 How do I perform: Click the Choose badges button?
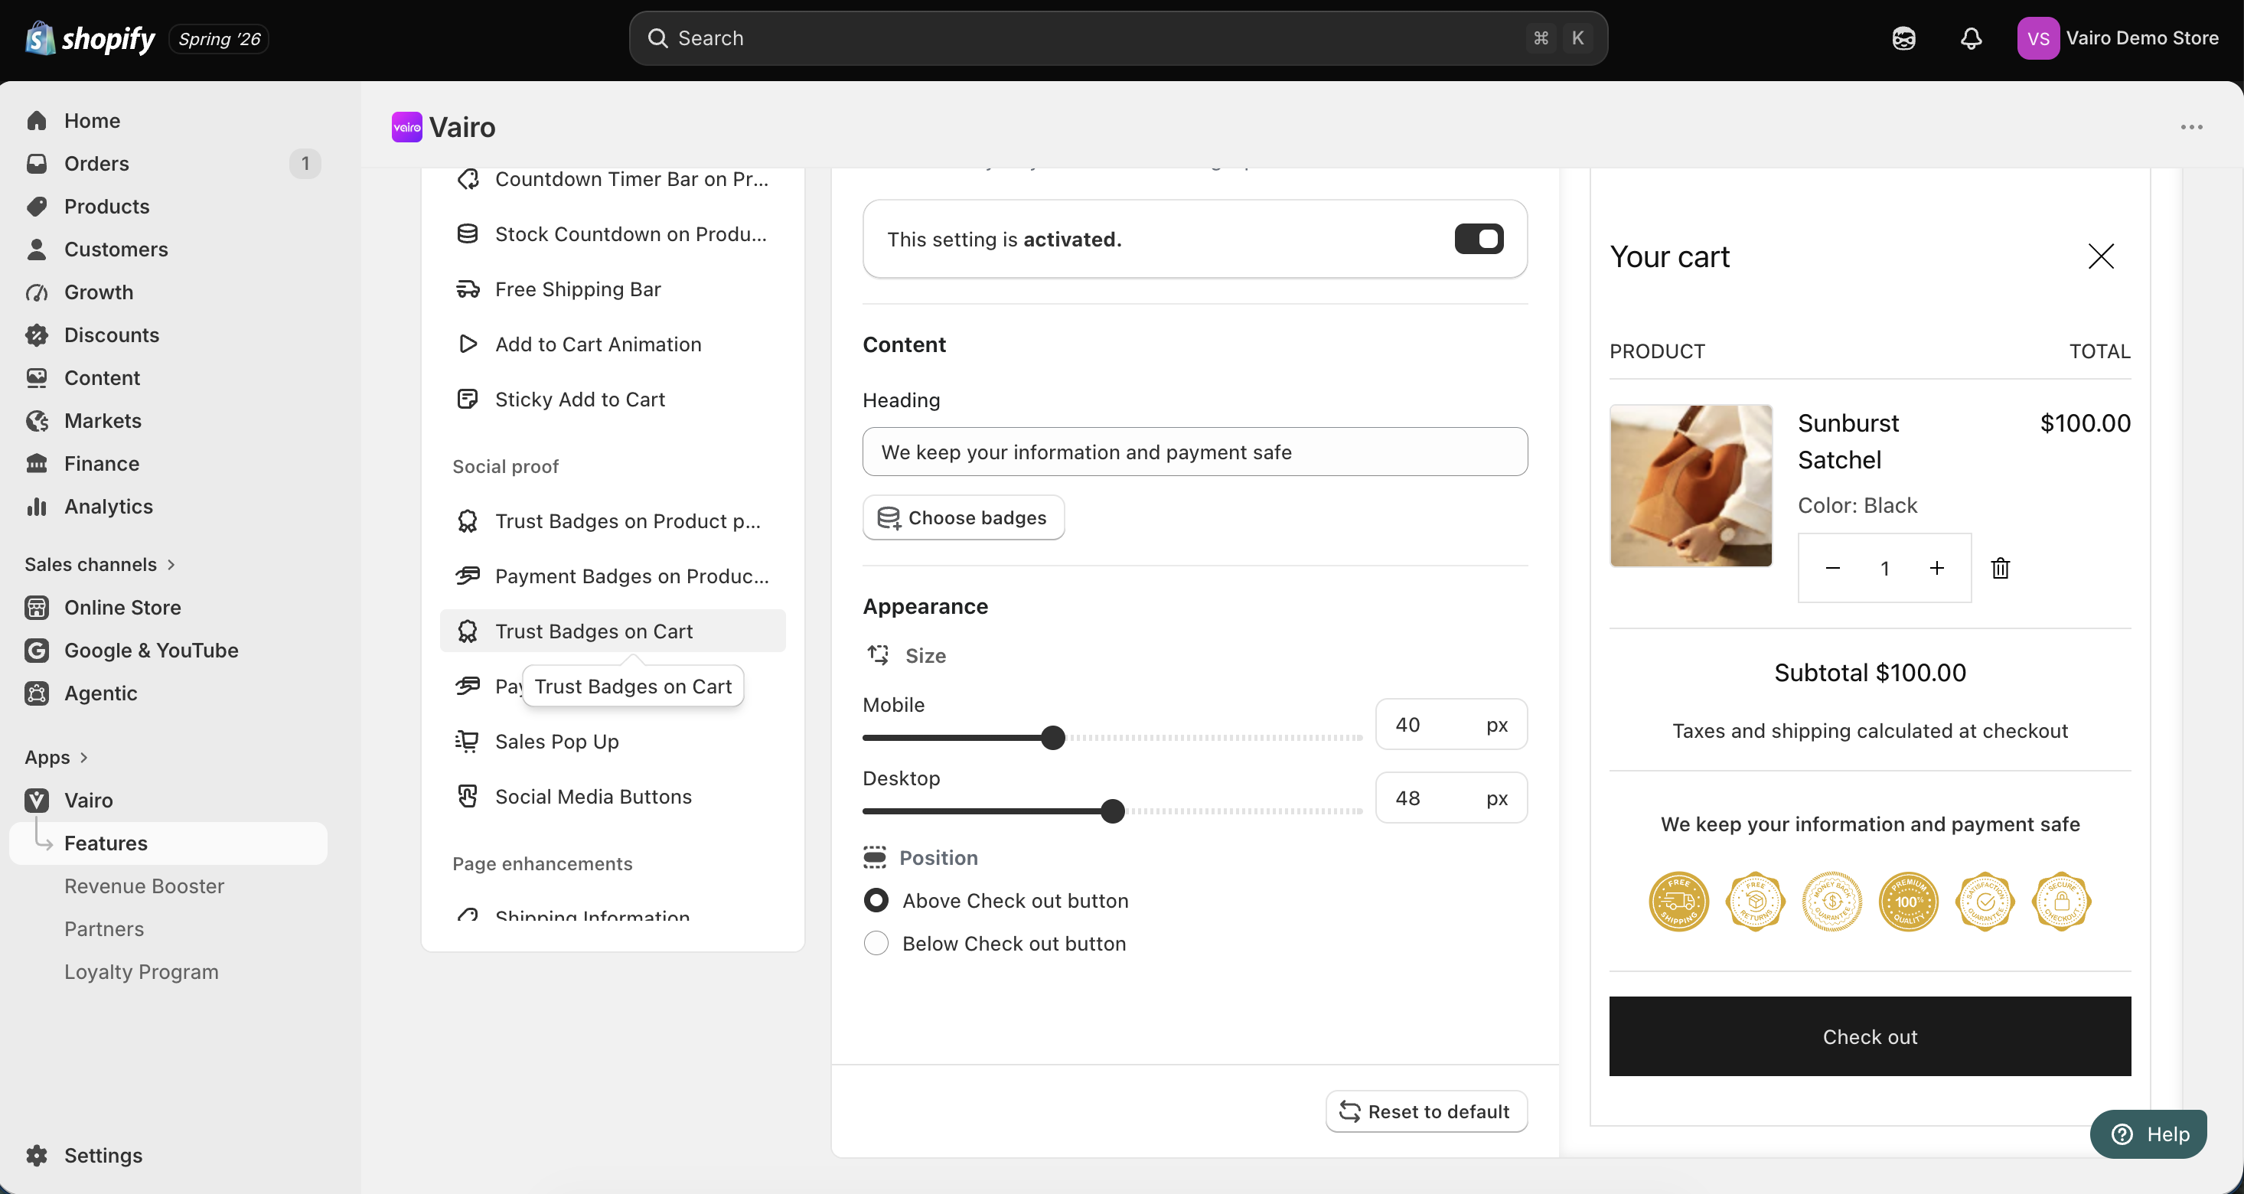[x=963, y=517]
